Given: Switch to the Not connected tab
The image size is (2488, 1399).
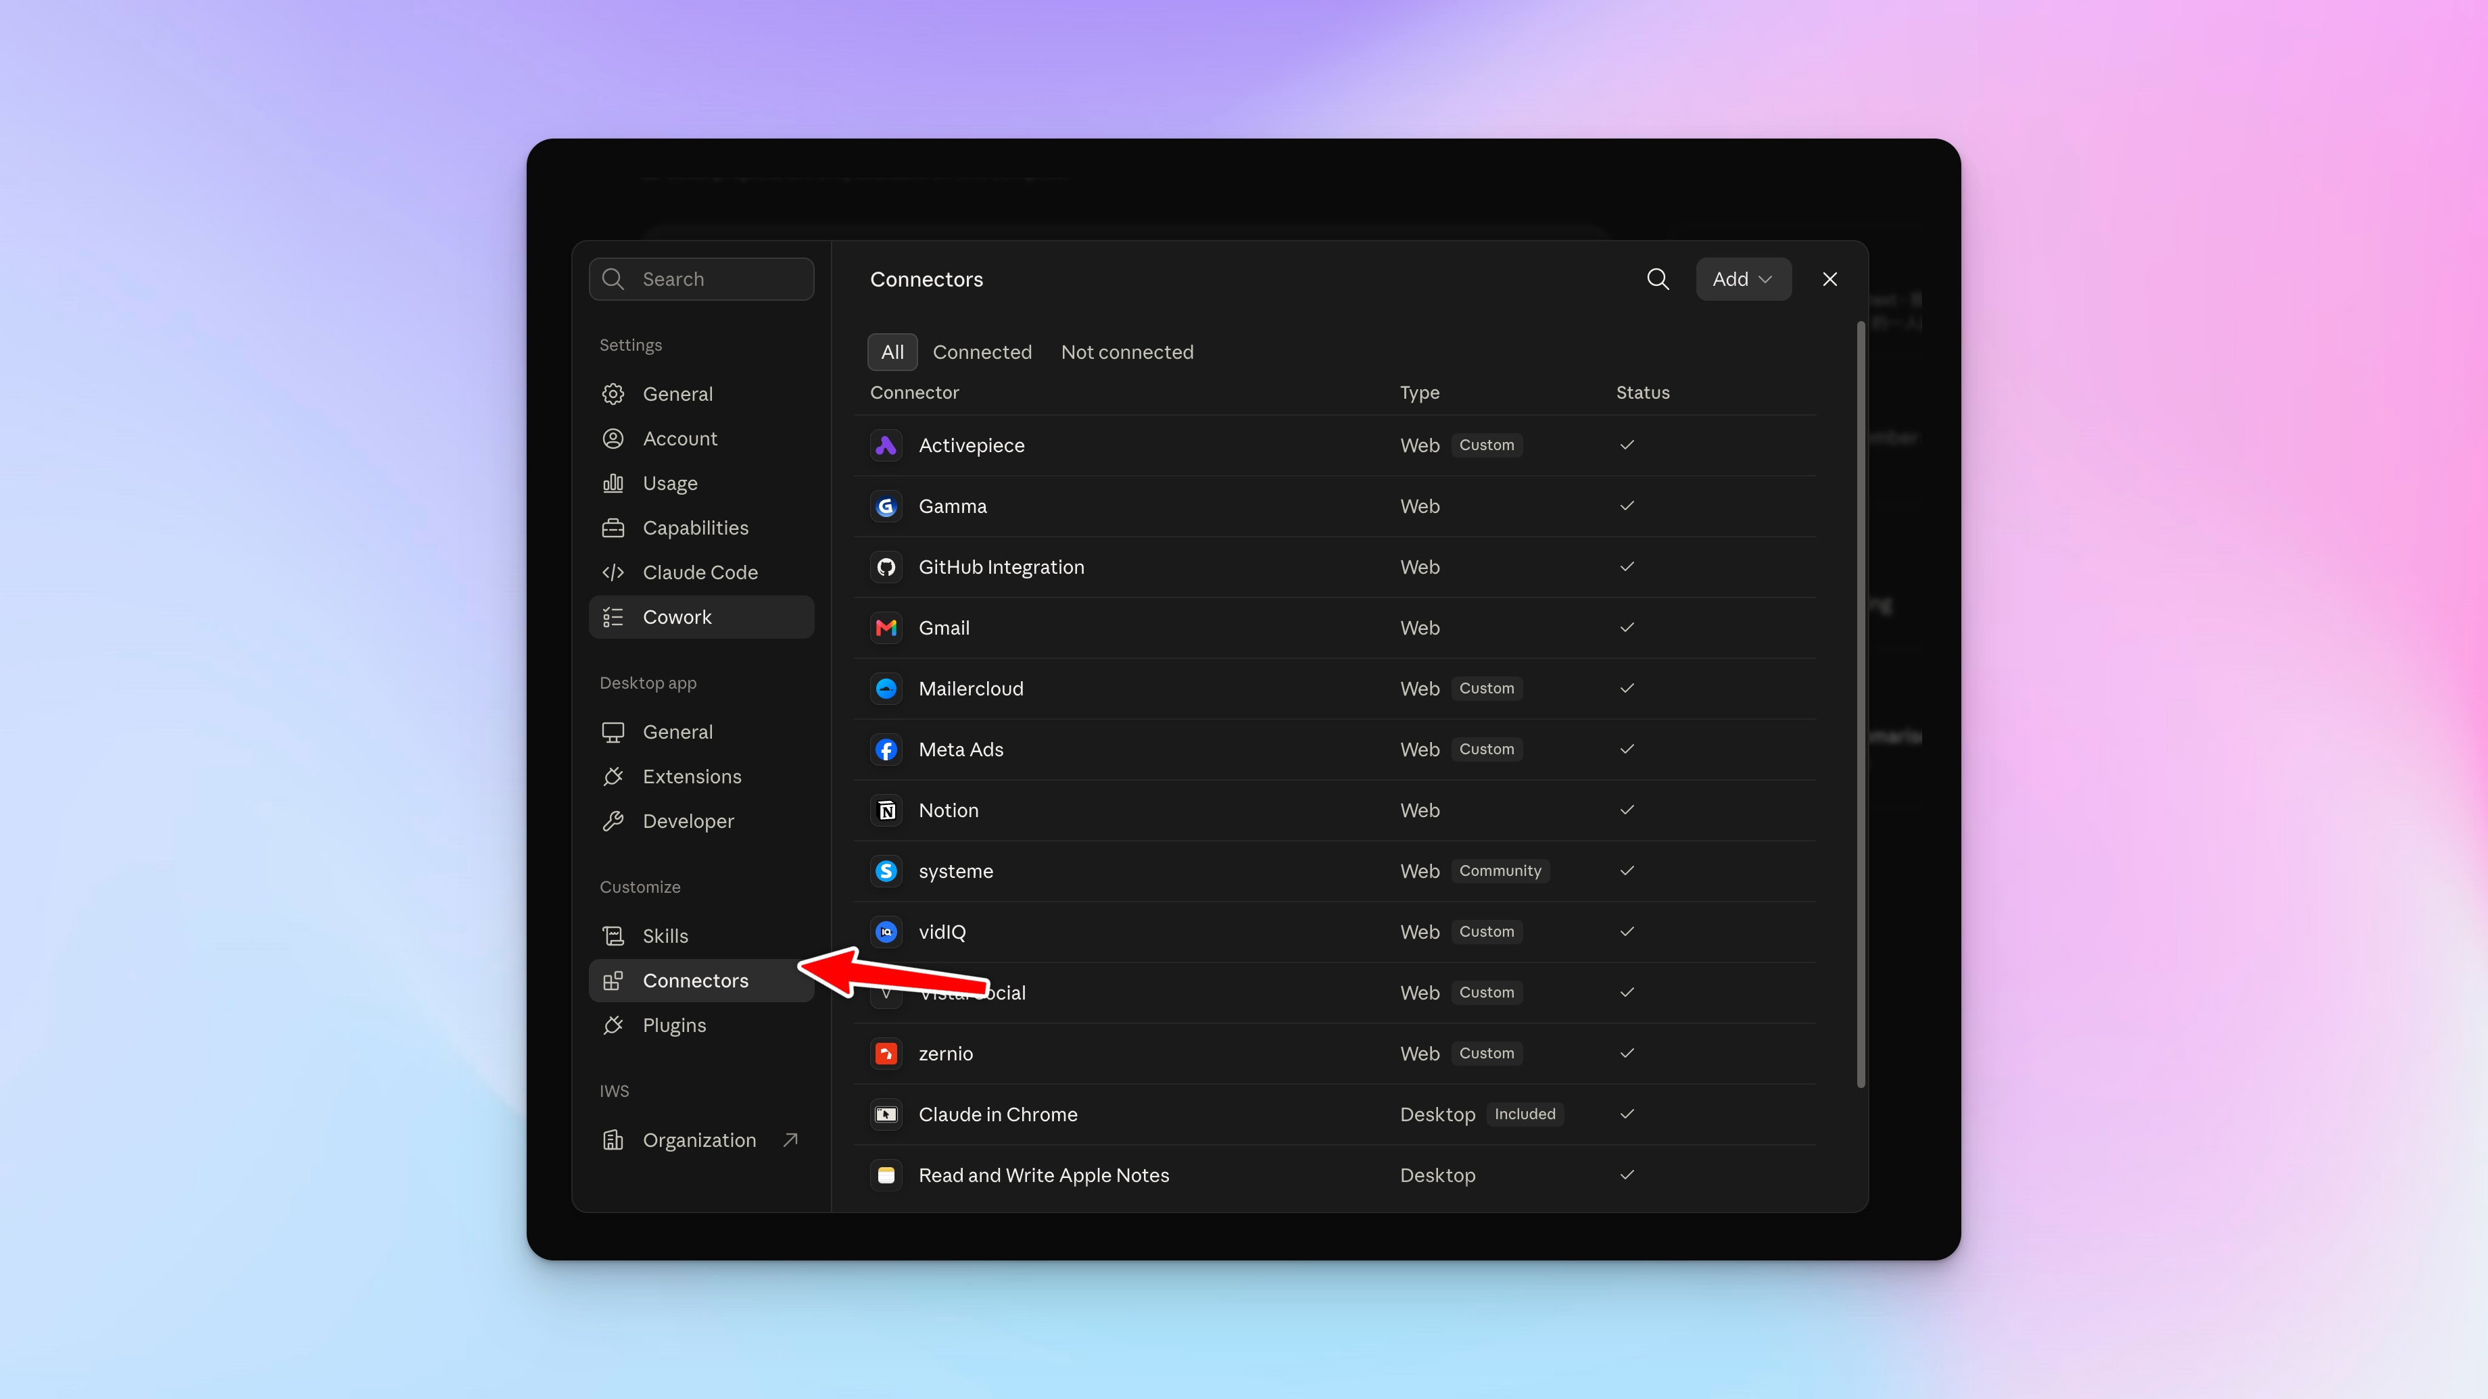Looking at the screenshot, I should pyautogui.click(x=1127, y=352).
